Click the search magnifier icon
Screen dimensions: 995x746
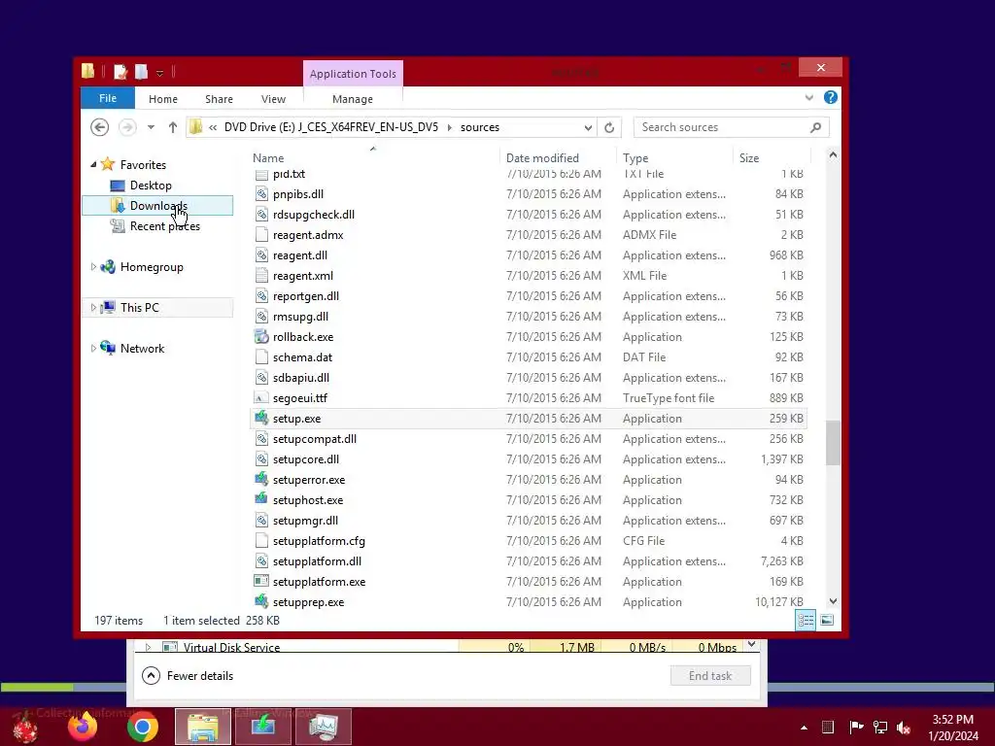816,127
